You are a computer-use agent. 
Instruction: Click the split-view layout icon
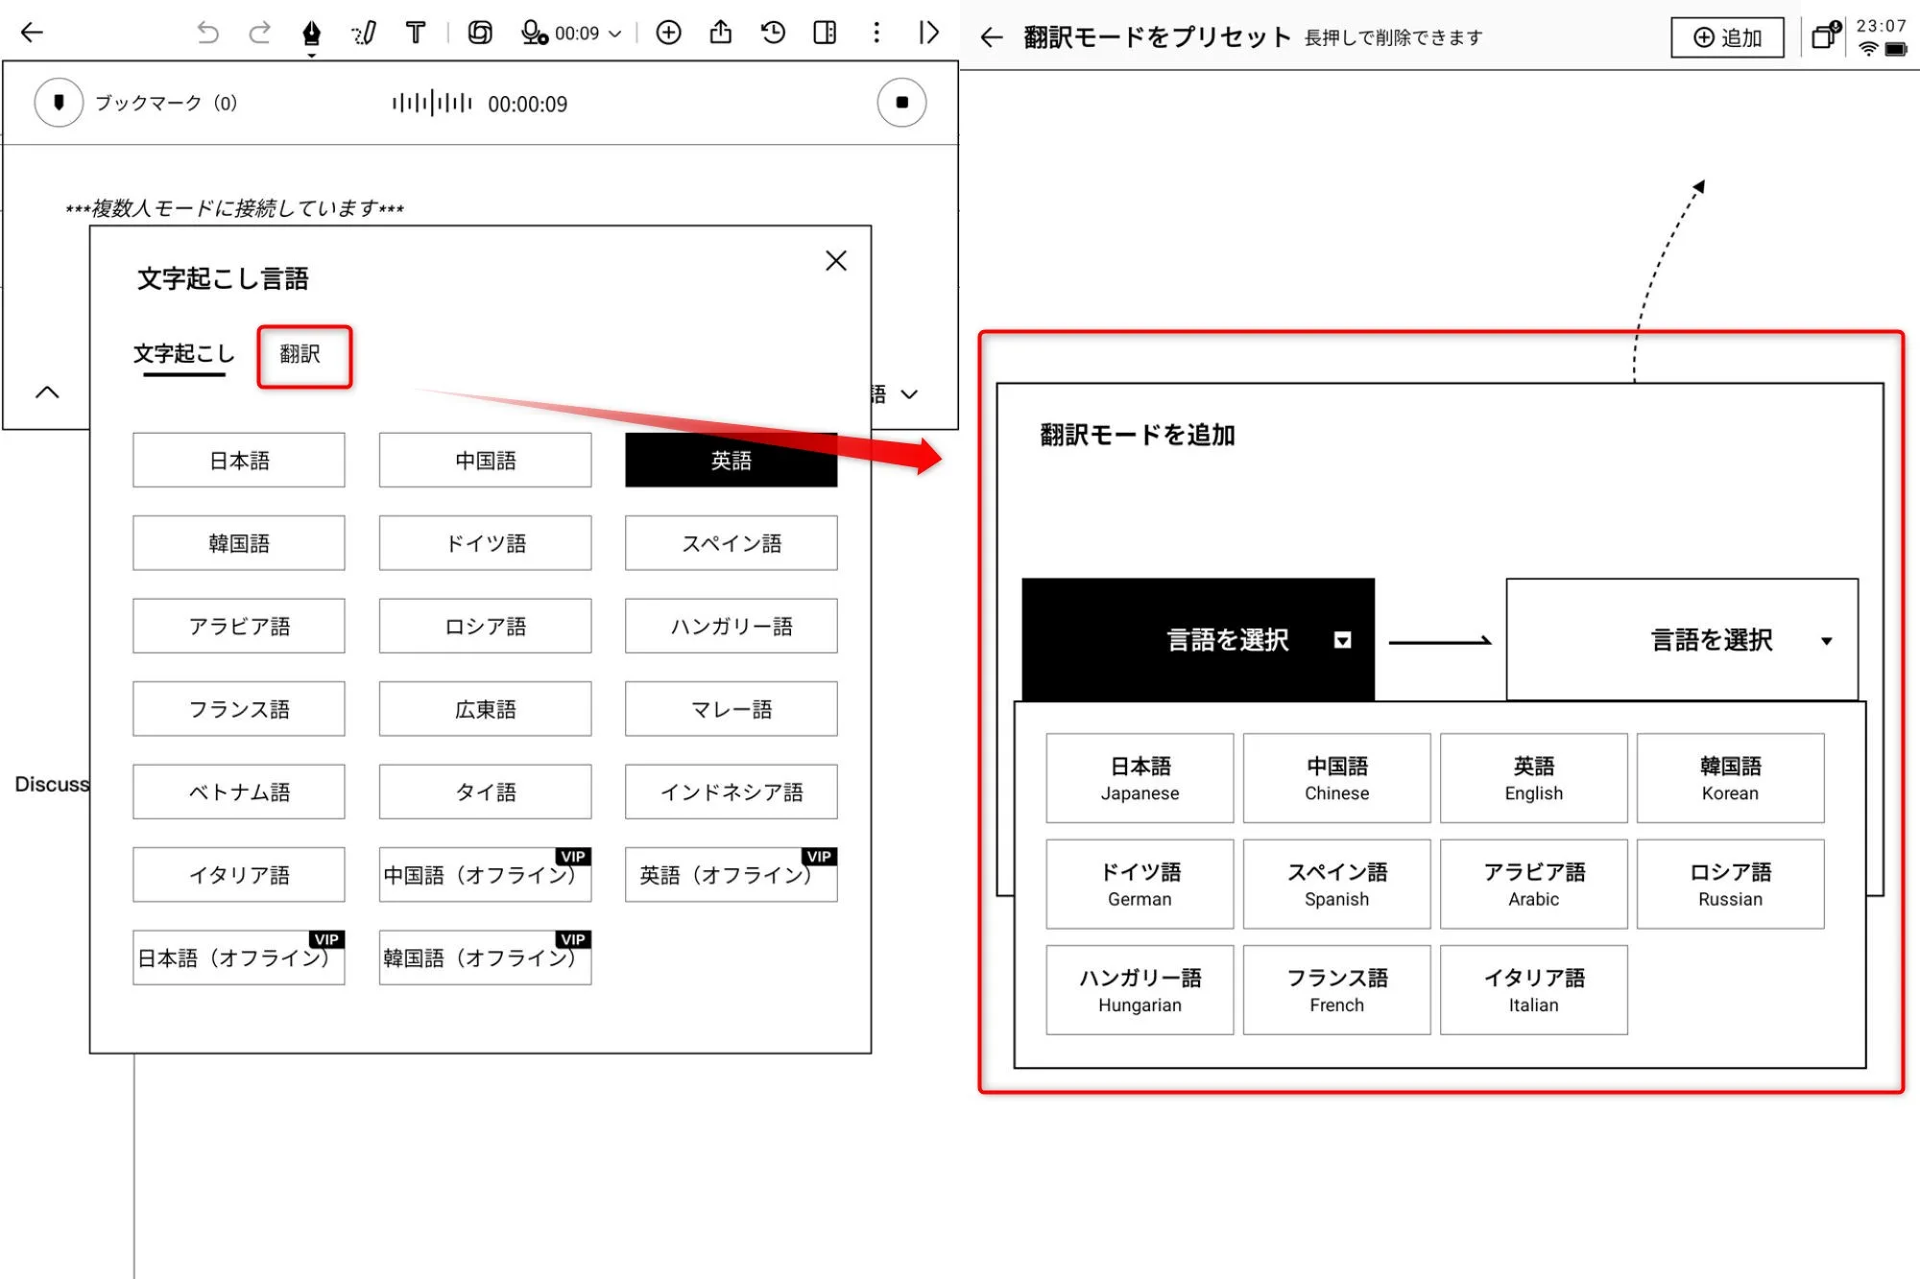[x=825, y=34]
